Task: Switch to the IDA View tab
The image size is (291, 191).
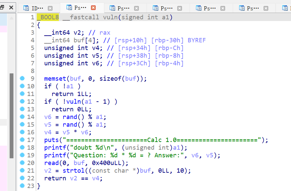Action: [x=35, y=8]
